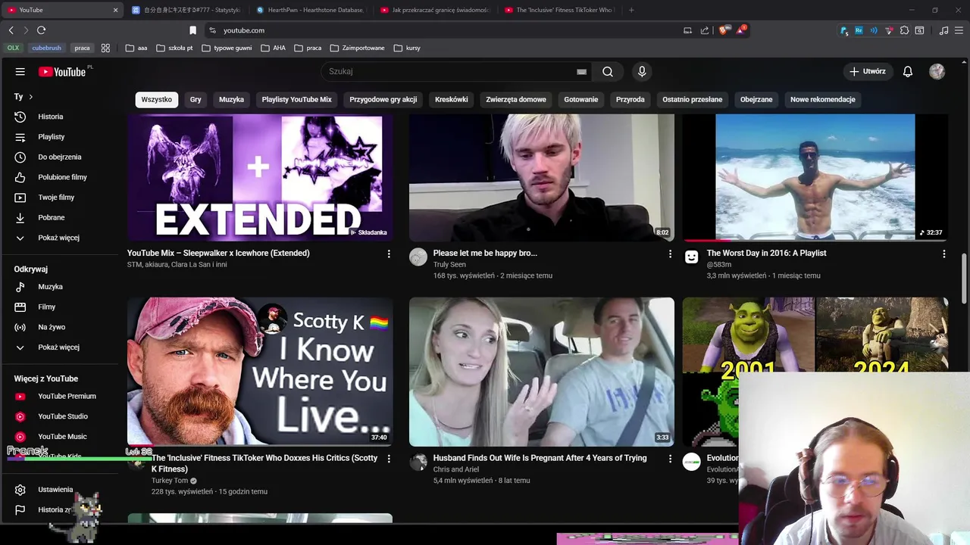Screen dimensions: 970x545
Task: Open the notifications bell
Action: [907, 71]
